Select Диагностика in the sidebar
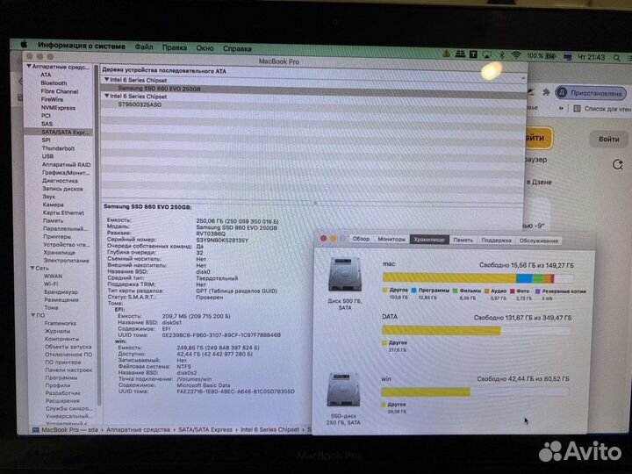The height and width of the screenshot is (474, 632). coord(60,181)
